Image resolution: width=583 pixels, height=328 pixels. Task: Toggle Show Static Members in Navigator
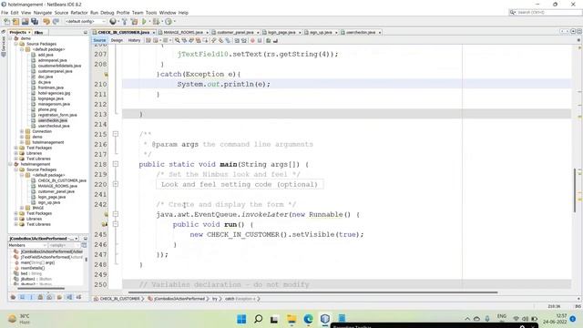(x=32, y=297)
